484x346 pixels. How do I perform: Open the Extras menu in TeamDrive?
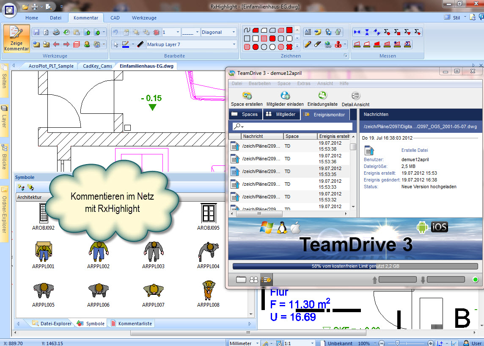click(x=303, y=83)
